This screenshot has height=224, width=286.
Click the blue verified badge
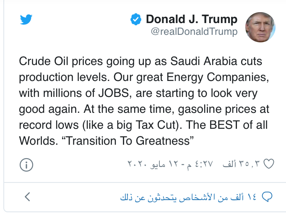[x=135, y=19]
